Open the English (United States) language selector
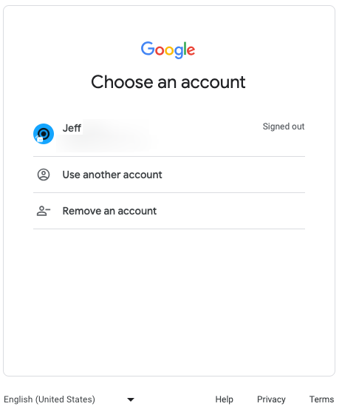Image resolution: width=342 pixels, height=412 pixels. click(69, 399)
